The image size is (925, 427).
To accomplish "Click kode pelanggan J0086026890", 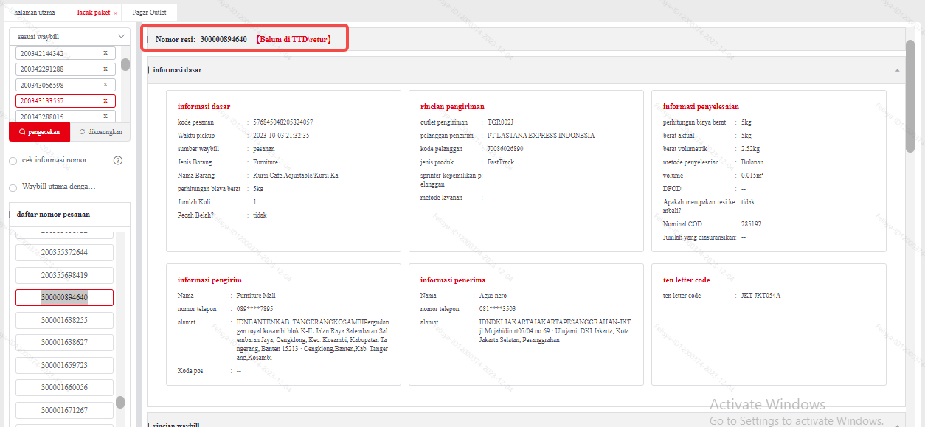I will coord(505,149).
